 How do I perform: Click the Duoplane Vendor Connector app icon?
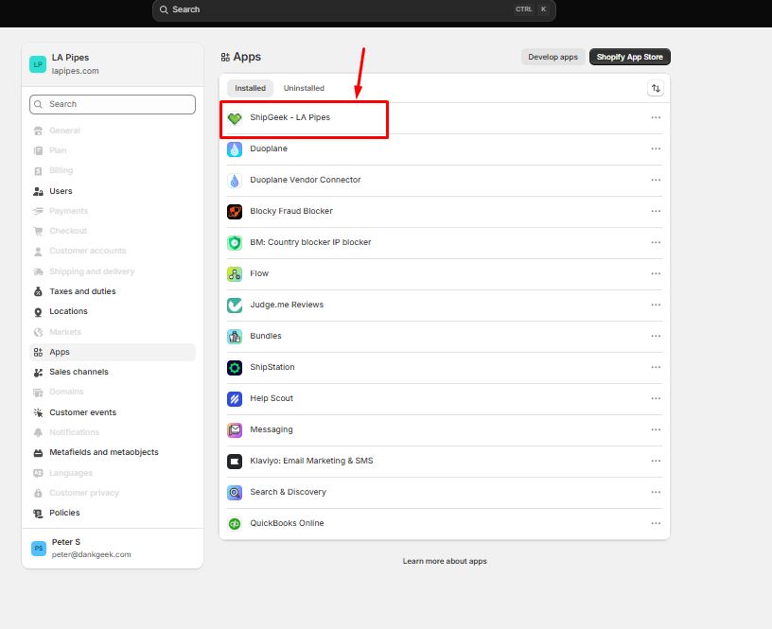pos(235,181)
